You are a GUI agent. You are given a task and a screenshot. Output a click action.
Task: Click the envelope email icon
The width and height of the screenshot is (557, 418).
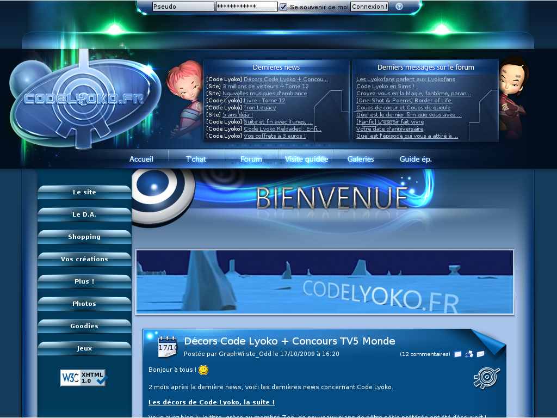[x=481, y=354]
